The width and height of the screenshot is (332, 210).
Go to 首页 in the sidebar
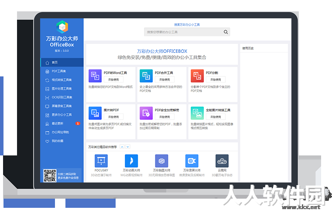click(x=62, y=62)
